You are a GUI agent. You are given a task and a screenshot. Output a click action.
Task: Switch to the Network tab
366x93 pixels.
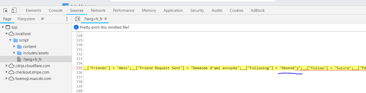pyautogui.click(x=98, y=11)
